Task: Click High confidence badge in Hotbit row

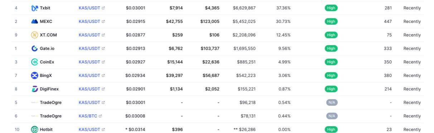Action: [331, 129]
